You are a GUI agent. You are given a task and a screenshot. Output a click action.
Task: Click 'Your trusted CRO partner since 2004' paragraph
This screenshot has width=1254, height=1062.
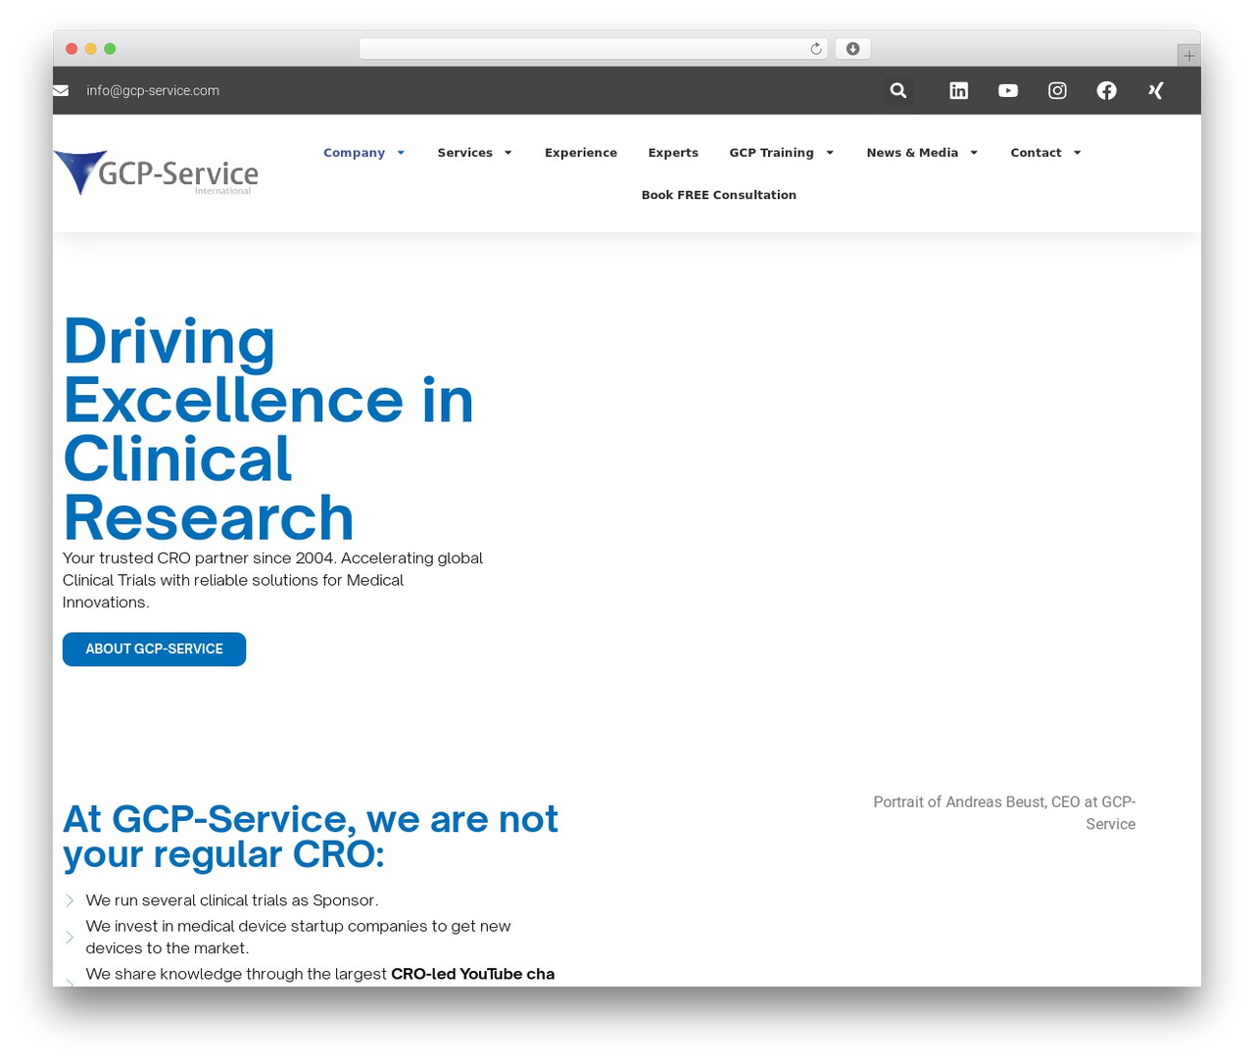tap(272, 580)
